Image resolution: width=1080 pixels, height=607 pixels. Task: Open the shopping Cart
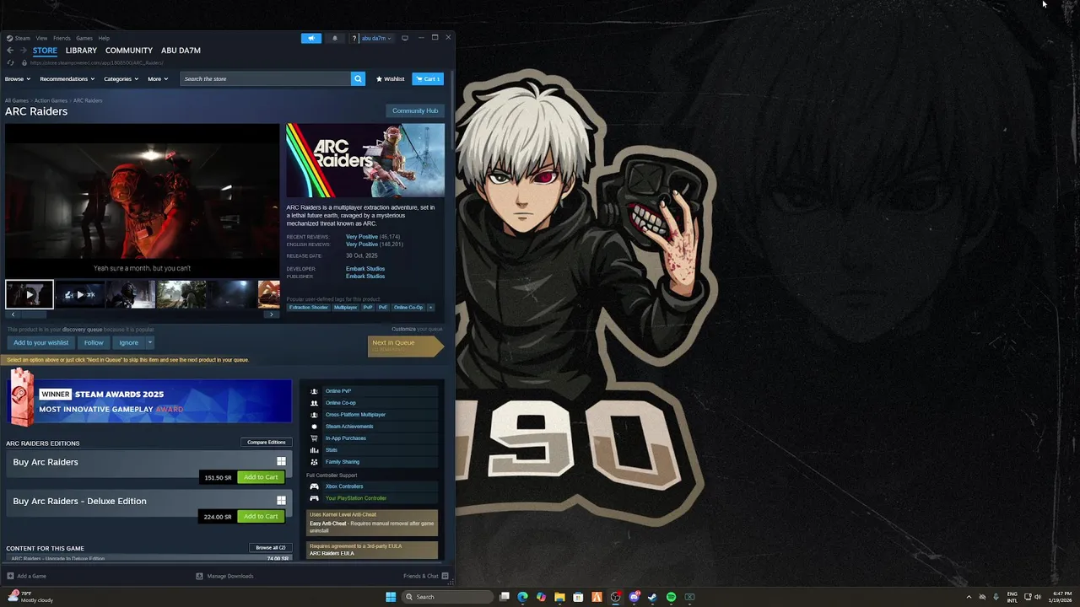pos(428,78)
